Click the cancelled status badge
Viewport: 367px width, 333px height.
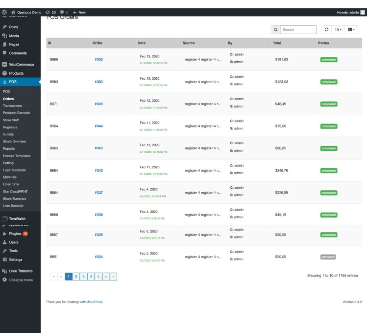pyautogui.click(x=328, y=257)
